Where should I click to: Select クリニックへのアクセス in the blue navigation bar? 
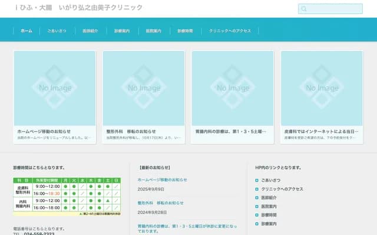point(230,31)
